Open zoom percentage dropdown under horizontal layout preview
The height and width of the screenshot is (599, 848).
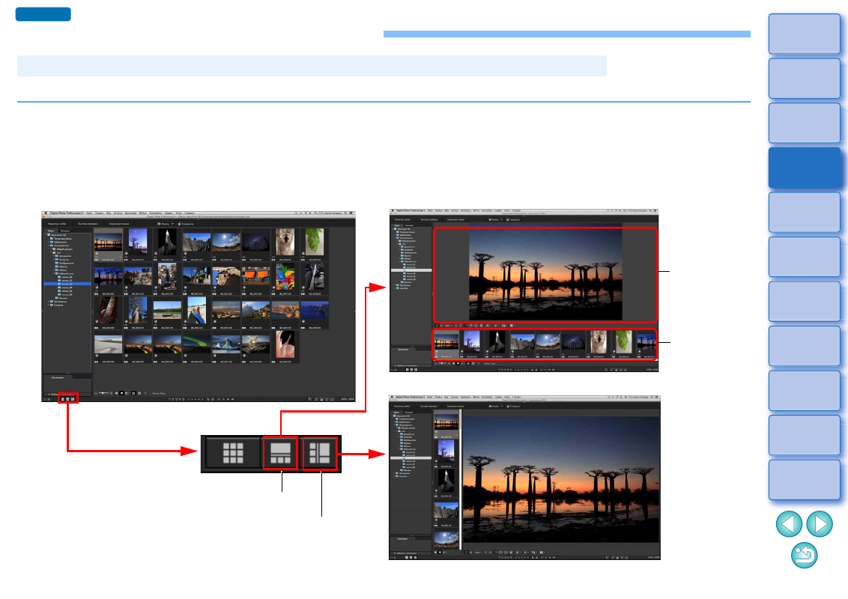[448, 326]
